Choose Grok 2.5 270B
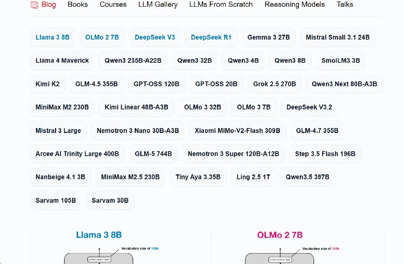404x264 pixels. coord(274,84)
